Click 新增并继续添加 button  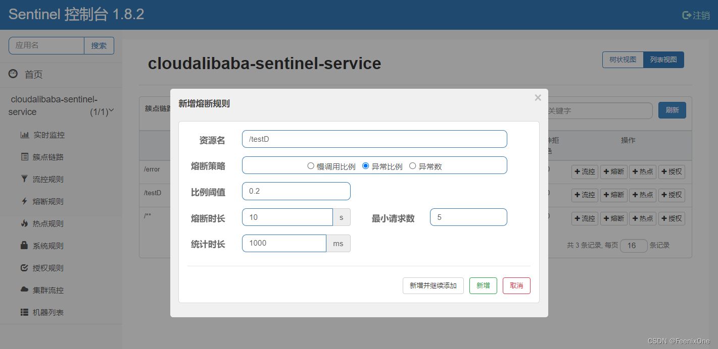[433, 285]
